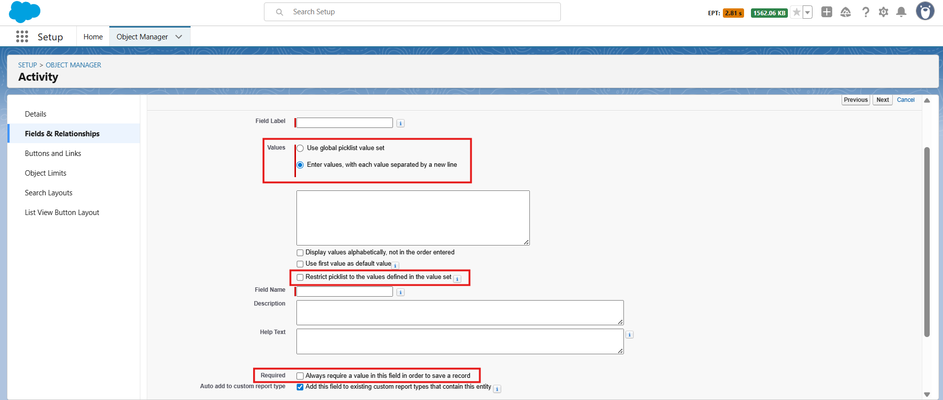This screenshot has width=943, height=400.
Task: Open the Help question mark icon
Action: coord(865,12)
